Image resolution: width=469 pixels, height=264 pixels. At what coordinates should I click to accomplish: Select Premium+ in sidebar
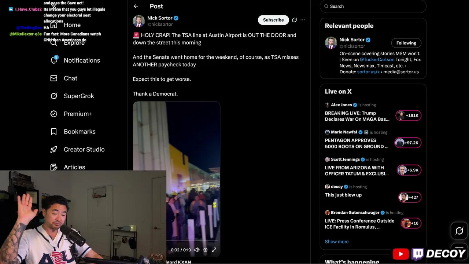(71, 114)
